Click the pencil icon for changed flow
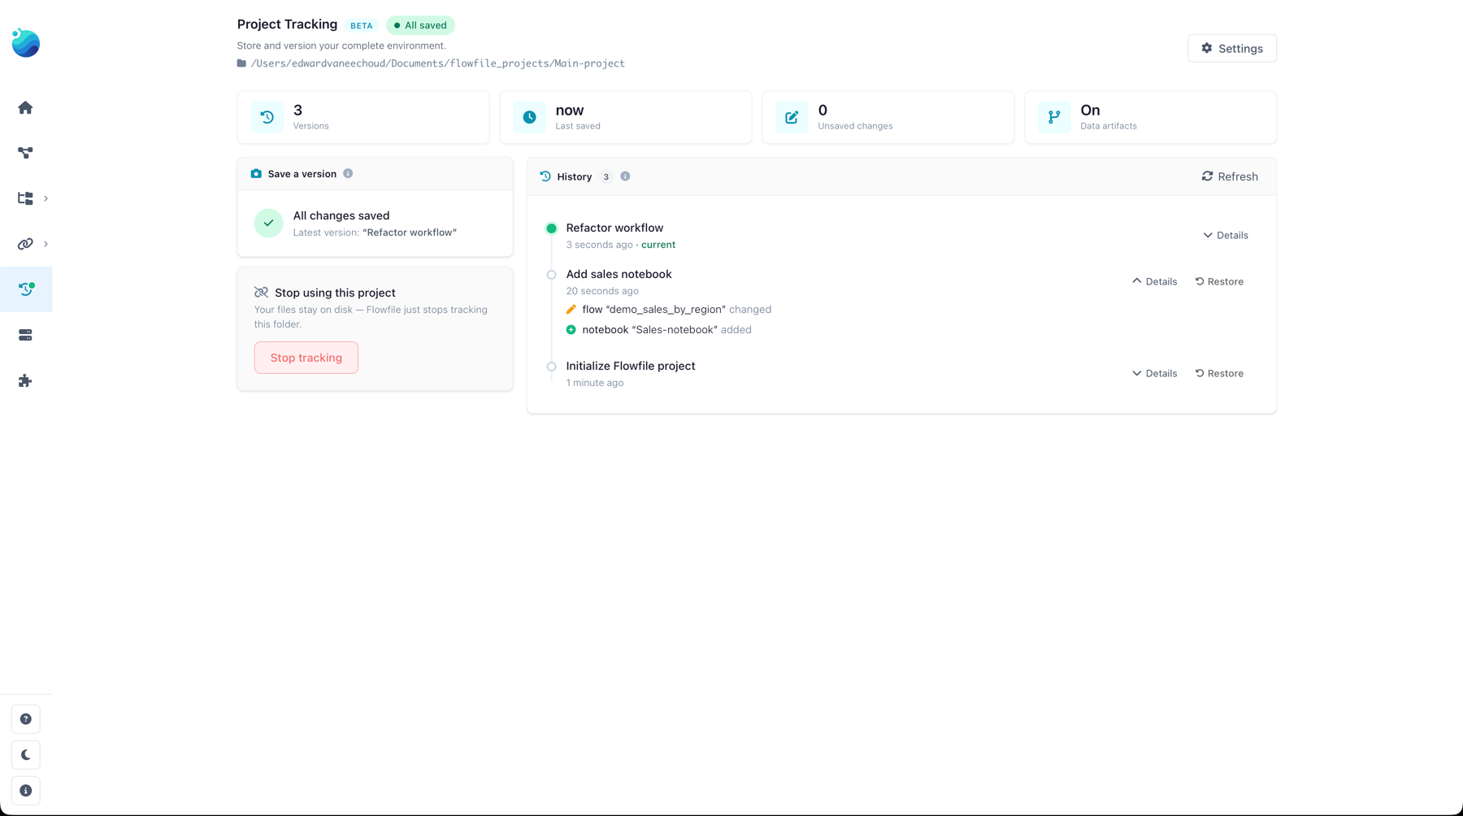This screenshot has width=1463, height=816. point(571,310)
